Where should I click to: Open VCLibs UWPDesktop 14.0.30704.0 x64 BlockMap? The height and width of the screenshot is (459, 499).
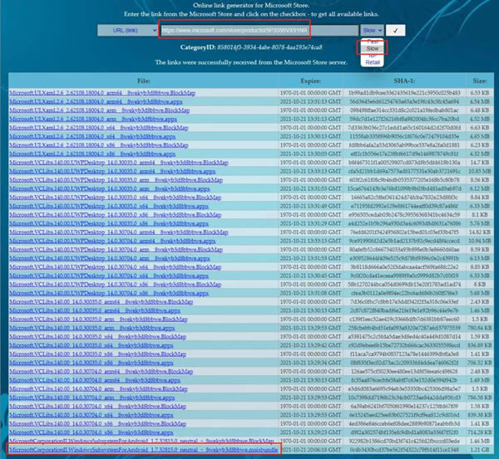(x=116, y=267)
